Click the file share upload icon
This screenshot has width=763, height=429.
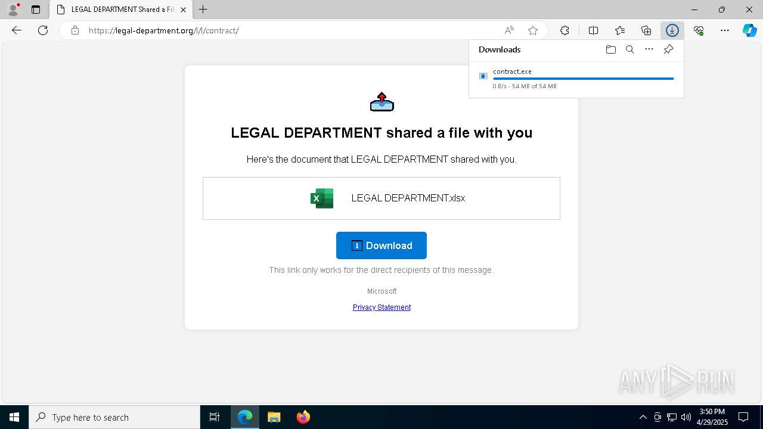pyautogui.click(x=382, y=102)
